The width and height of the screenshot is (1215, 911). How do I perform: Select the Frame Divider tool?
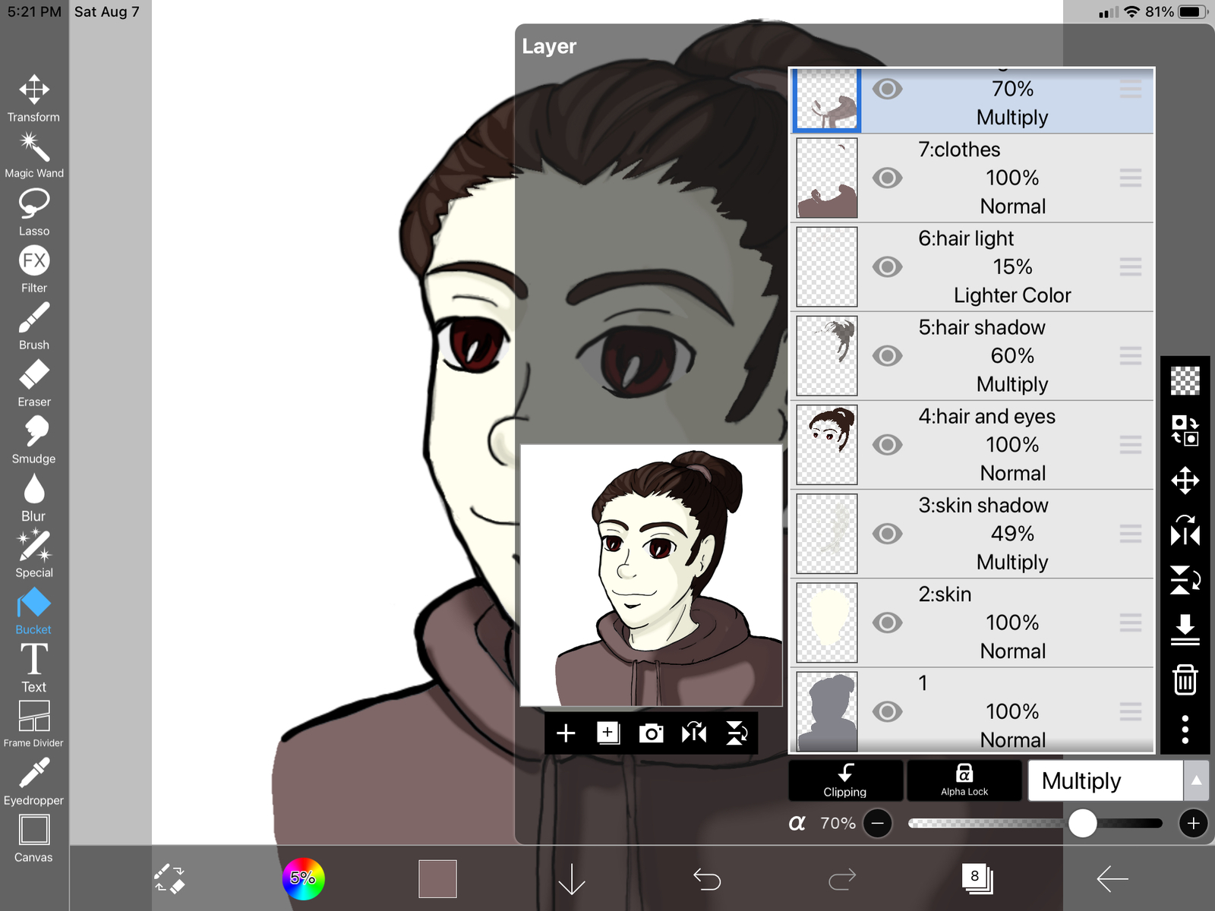(34, 723)
